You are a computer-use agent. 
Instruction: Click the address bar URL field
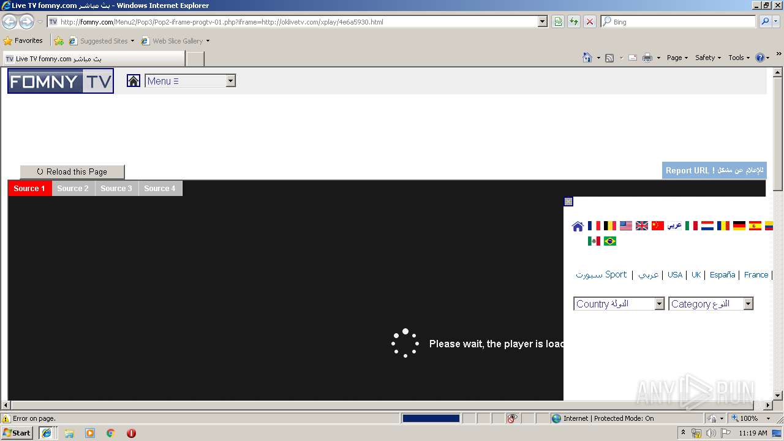(297, 21)
